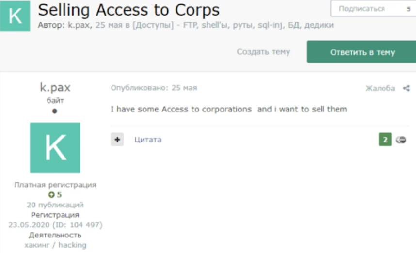Viewport: 416px width, 253px height.
Task: Click 20 публикаций post count
Action: 55,205
